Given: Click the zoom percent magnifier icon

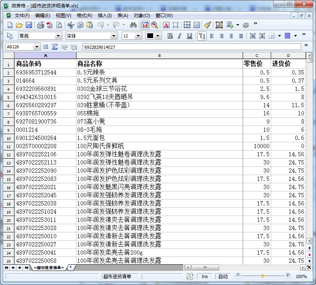Looking at the screenshot, I should [x=154, y=25].
